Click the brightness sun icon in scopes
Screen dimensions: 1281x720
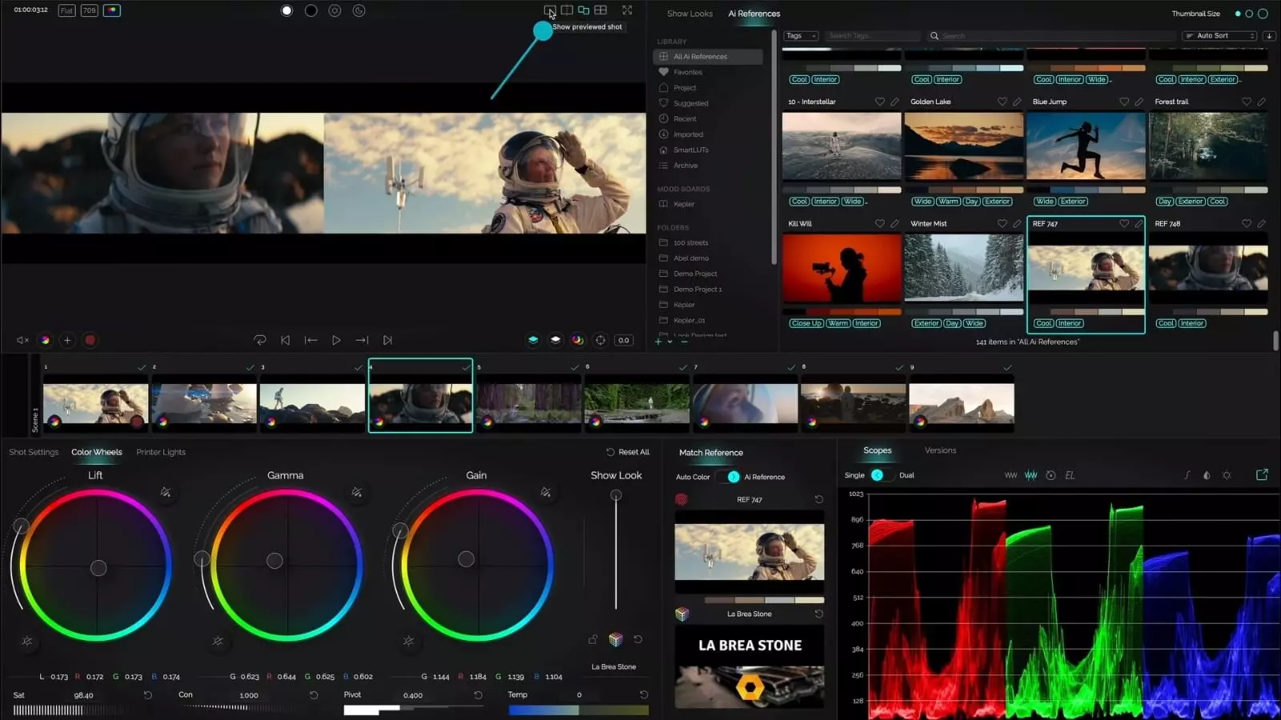click(x=1227, y=475)
